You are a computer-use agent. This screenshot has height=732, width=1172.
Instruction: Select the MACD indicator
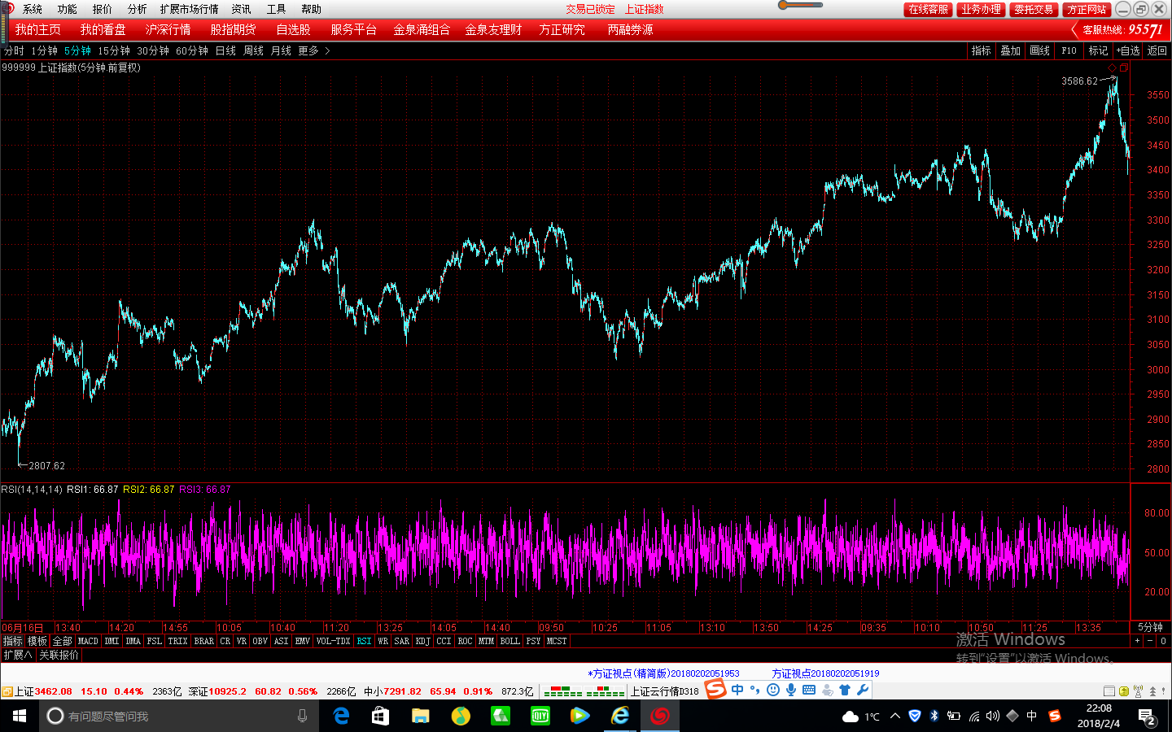pos(88,641)
